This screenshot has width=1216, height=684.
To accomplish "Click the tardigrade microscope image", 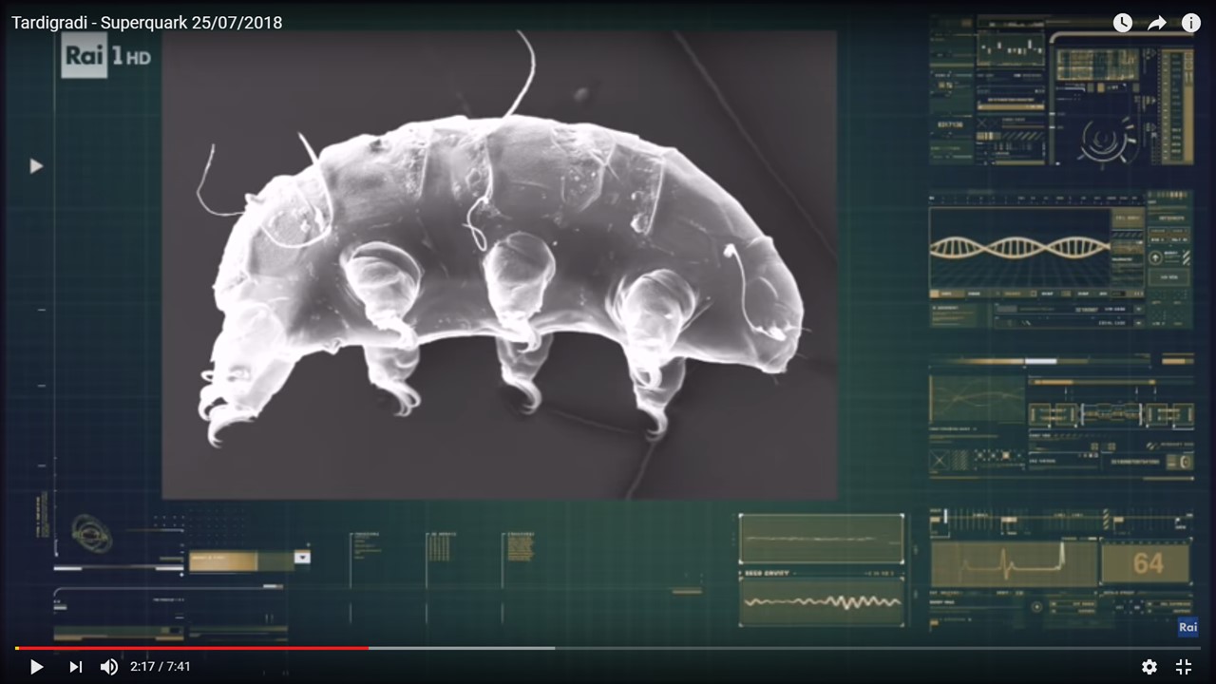I will click(x=500, y=264).
